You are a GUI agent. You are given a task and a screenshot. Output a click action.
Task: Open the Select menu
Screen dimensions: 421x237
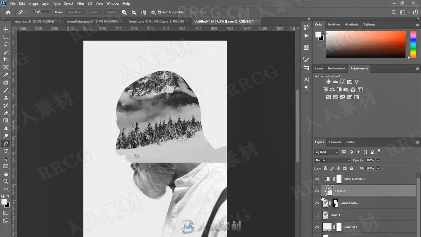68,3
